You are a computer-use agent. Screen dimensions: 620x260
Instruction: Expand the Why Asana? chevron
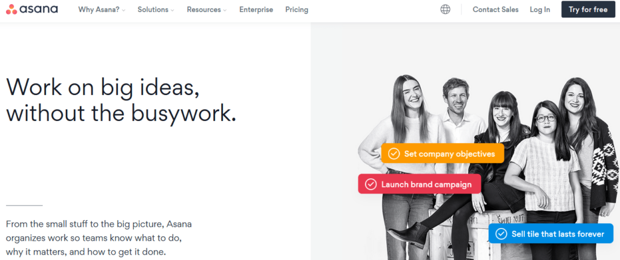[124, 10]
